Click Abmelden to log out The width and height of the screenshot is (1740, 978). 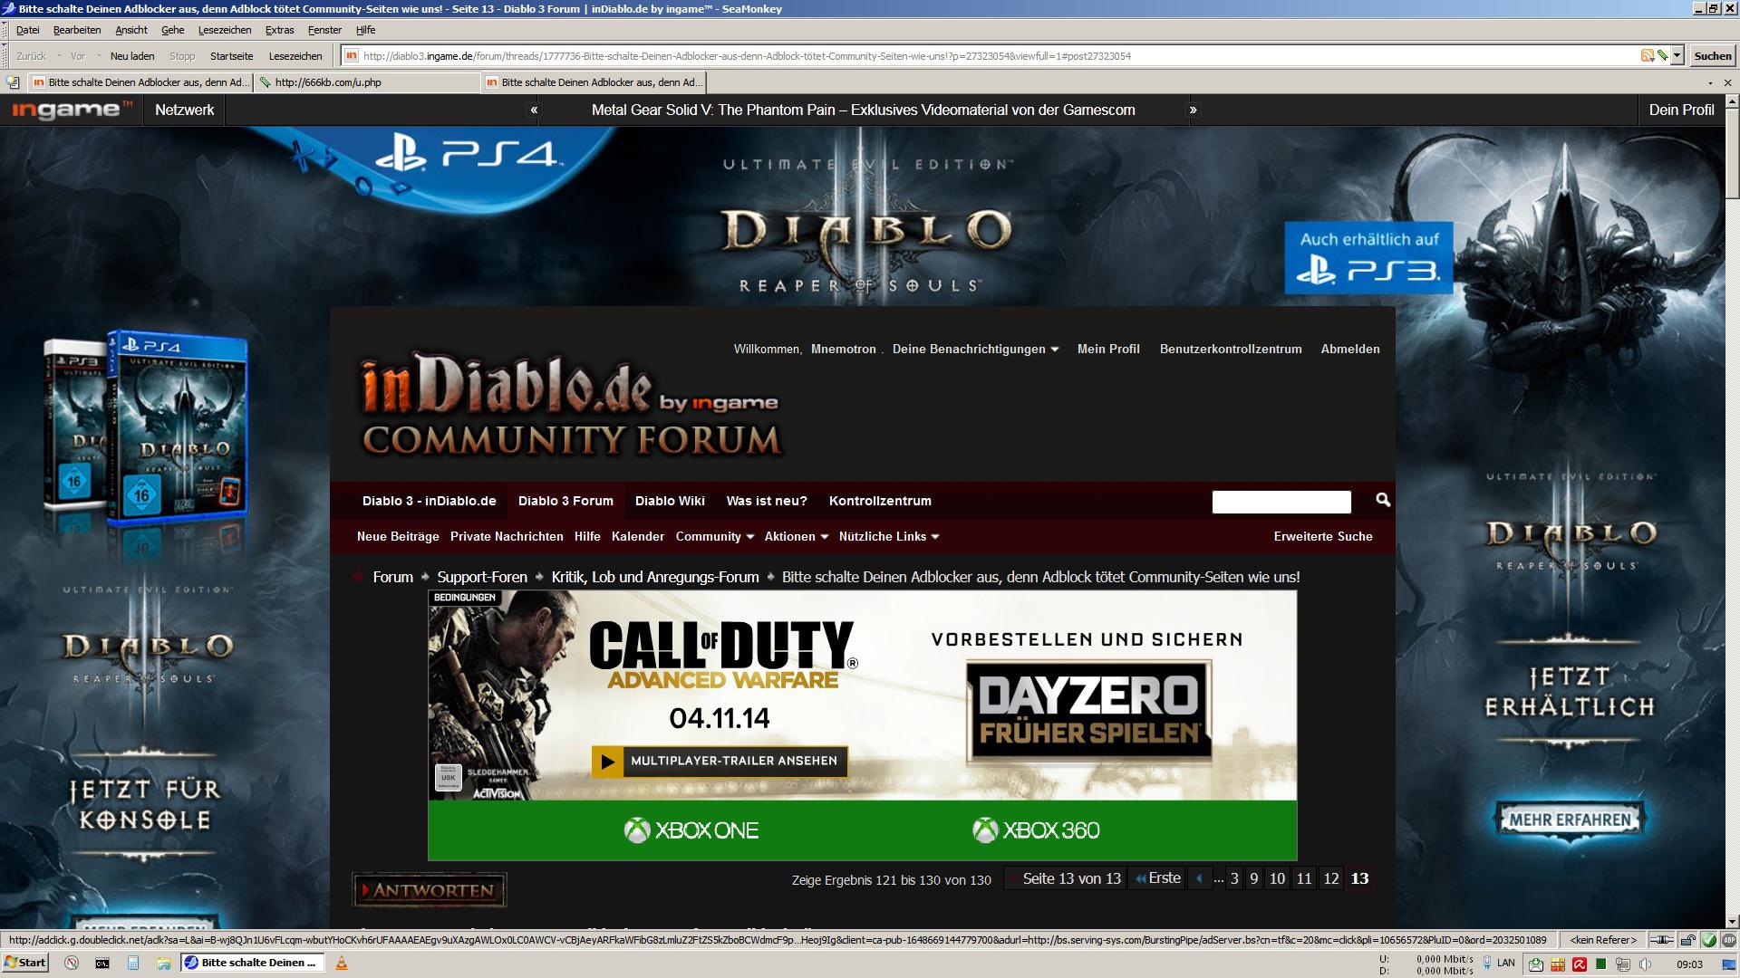tap(1350, 349)
